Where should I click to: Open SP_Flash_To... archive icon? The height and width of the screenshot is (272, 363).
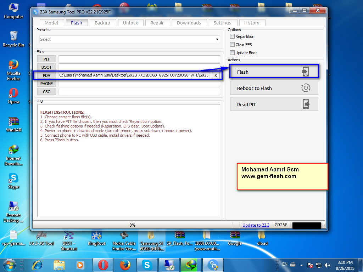tap(179, 238)
